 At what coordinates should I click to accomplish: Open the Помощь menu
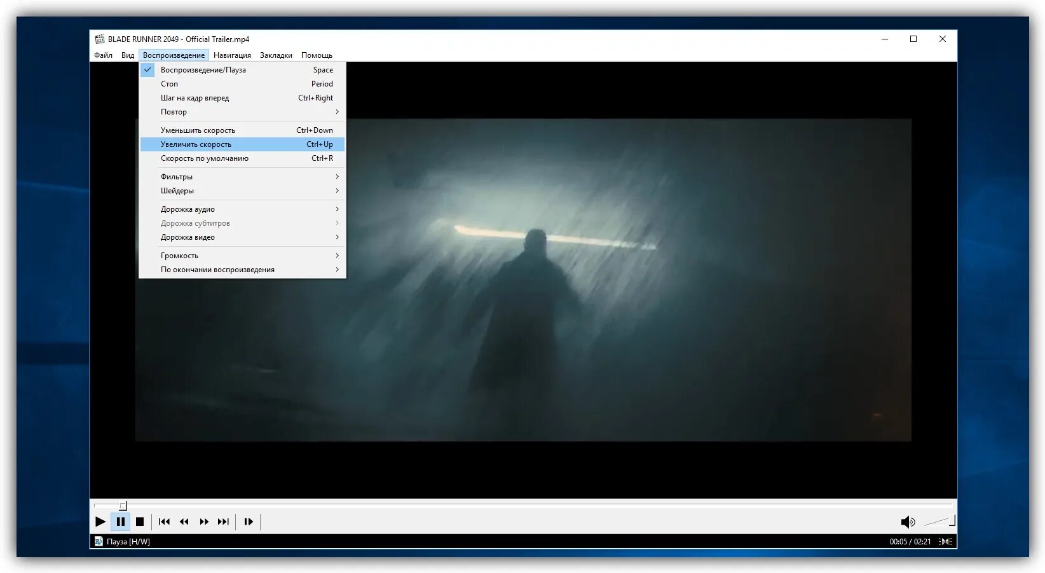[x=317, y=55]
